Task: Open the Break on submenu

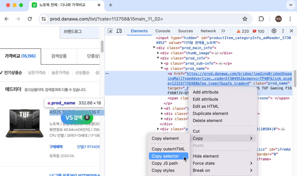Action: coord(223,170)
